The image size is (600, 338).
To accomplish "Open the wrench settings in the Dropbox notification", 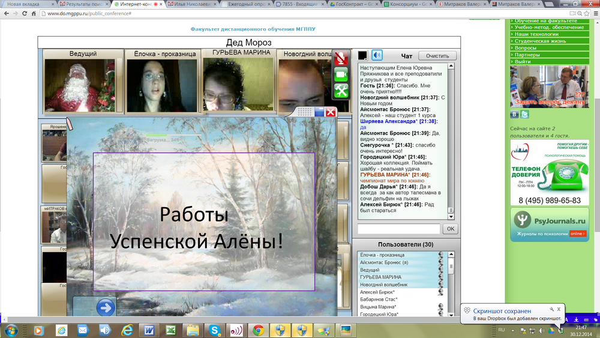I will pyautogui.click(x=552, y=309).
